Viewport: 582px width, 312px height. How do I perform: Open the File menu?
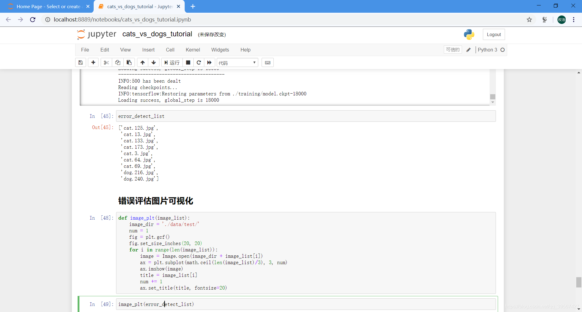tap(85, 50)
